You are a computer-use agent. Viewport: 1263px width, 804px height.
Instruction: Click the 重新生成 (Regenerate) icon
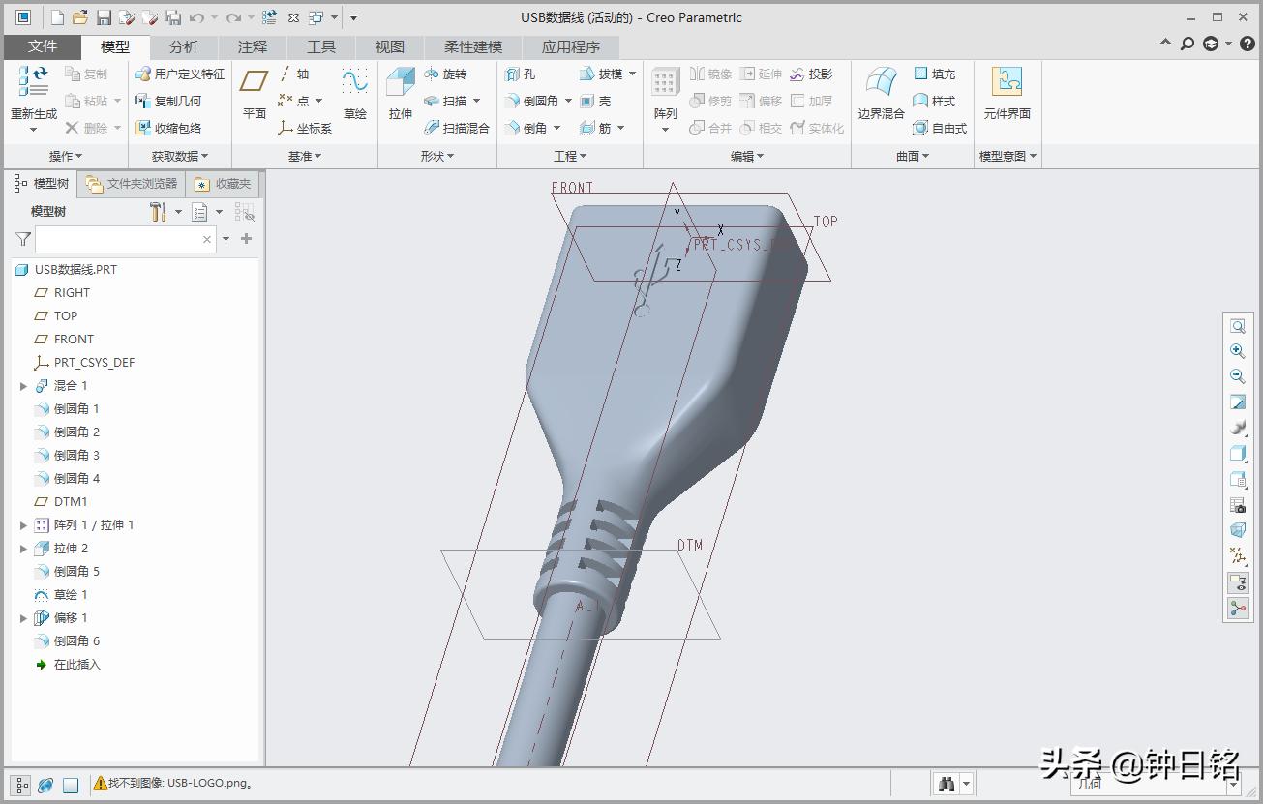click(34, 93)
